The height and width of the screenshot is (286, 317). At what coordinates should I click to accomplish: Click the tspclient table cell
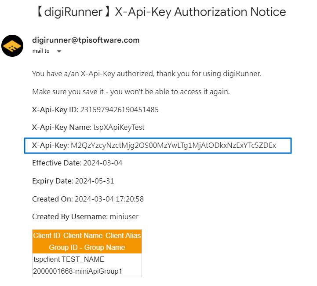(47, 259)
